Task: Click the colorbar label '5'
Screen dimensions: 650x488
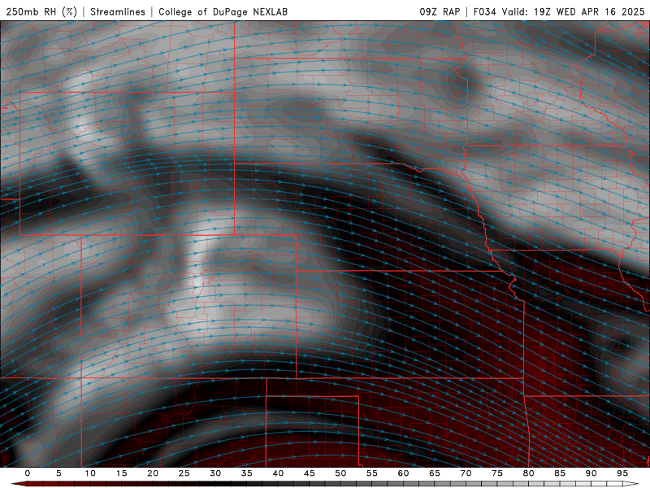Action: click(x=58, y=473)
